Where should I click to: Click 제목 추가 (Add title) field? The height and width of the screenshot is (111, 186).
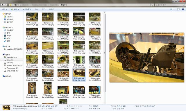(x=96, y=108)
